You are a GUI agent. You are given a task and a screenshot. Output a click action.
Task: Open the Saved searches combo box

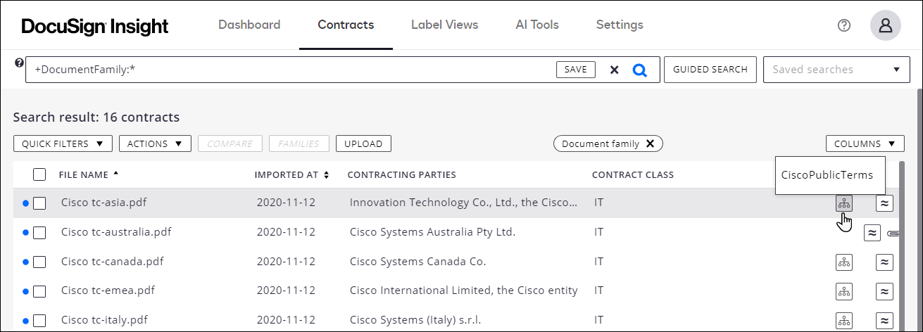point(836,70)
